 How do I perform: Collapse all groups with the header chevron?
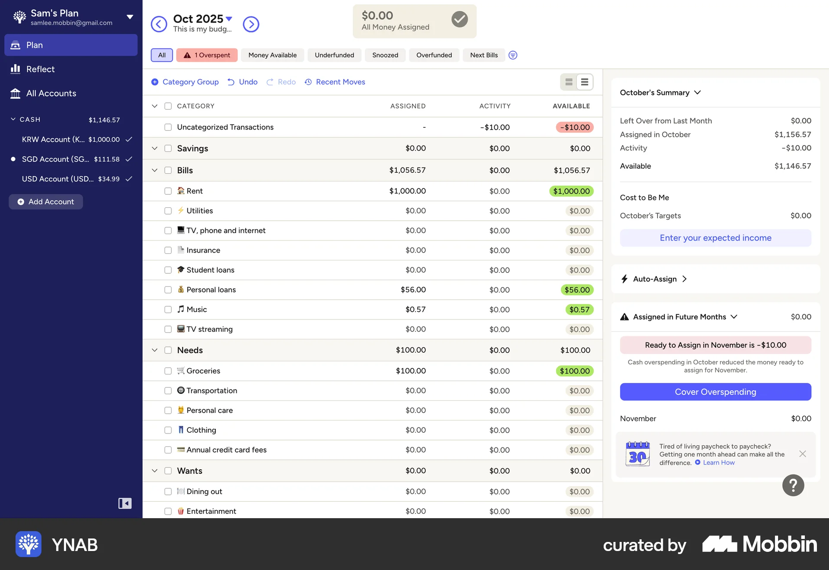[155, 106]
